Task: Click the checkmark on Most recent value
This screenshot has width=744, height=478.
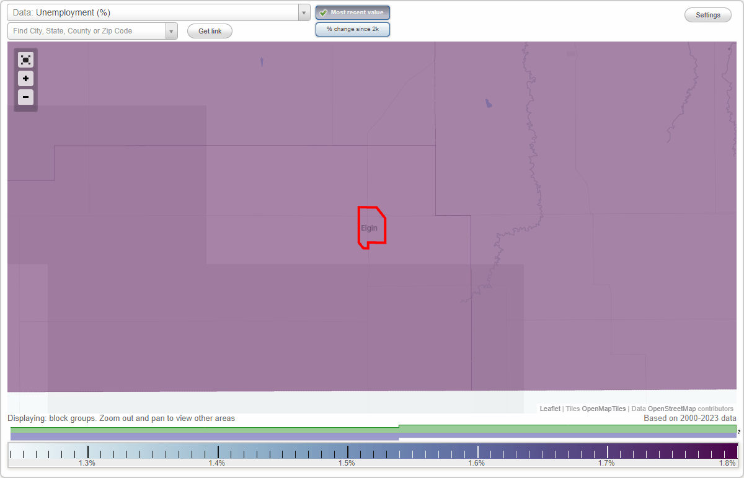Action: click(x=322, y=12)
